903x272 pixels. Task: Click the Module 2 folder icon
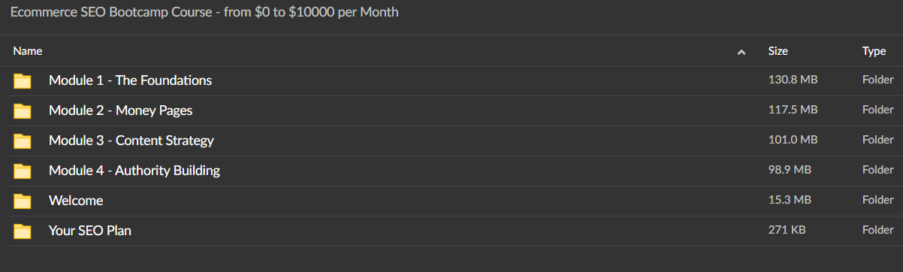coord(23,111)
